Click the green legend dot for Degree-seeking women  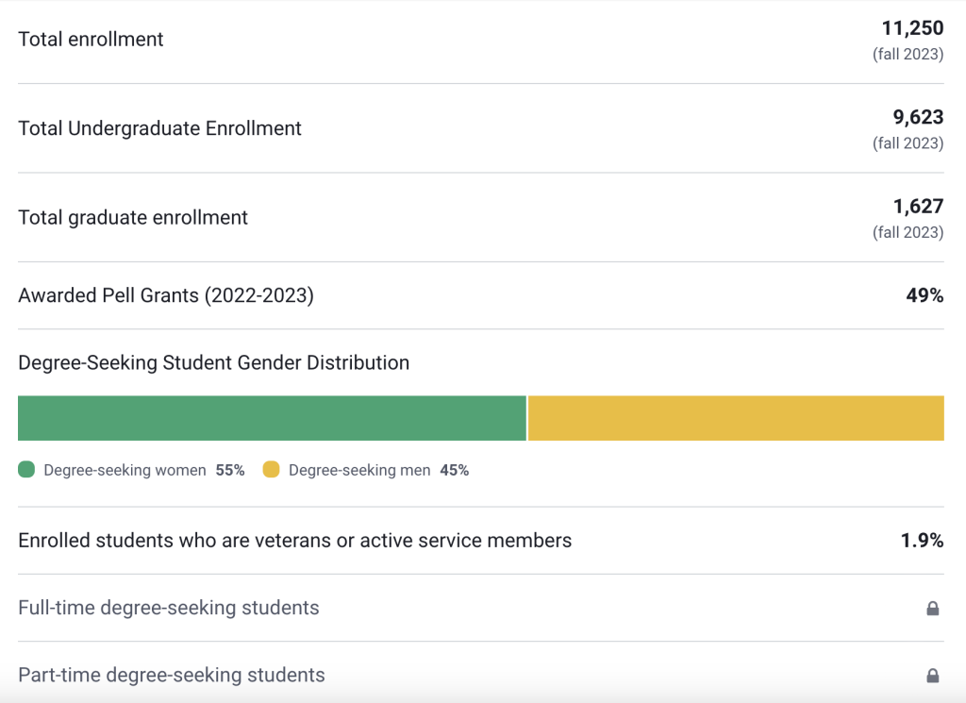point(26,470)
